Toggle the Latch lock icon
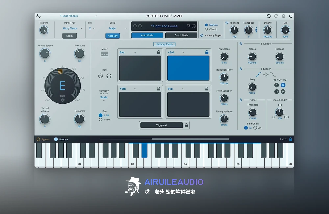Screen dimensions: 329x214 pyautogui.click(x=291, y=139)
